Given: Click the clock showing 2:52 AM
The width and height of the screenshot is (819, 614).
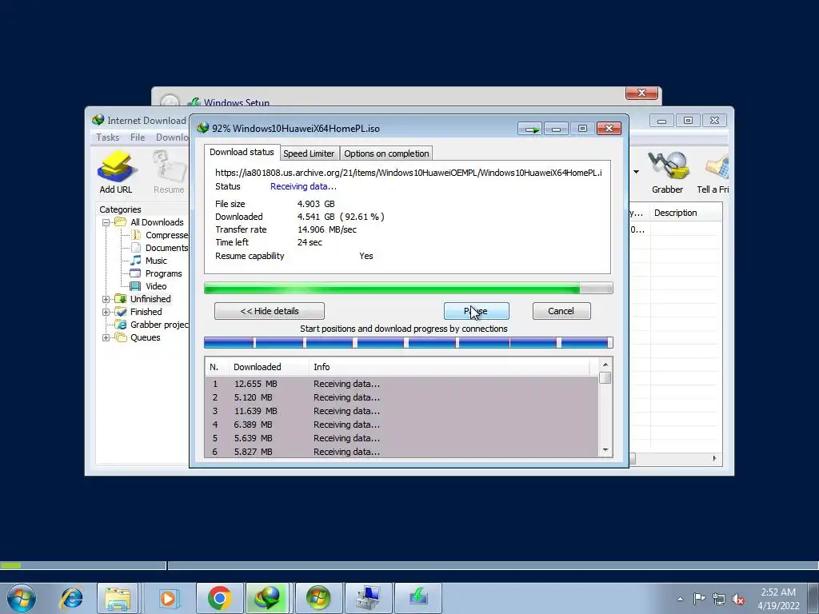Looking at the screenshot, I should pos(778,599).
